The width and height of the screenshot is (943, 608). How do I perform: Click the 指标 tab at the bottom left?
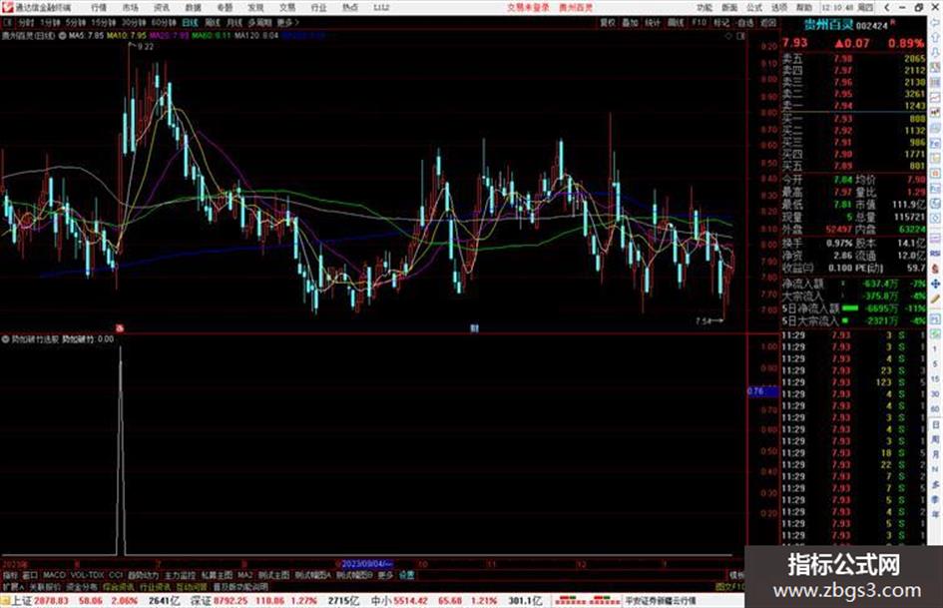[x=10, y=575]
